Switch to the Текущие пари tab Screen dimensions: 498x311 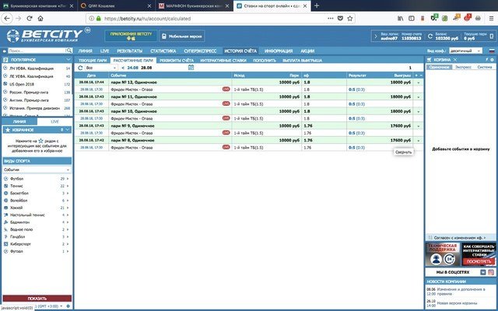click(92, 59)
